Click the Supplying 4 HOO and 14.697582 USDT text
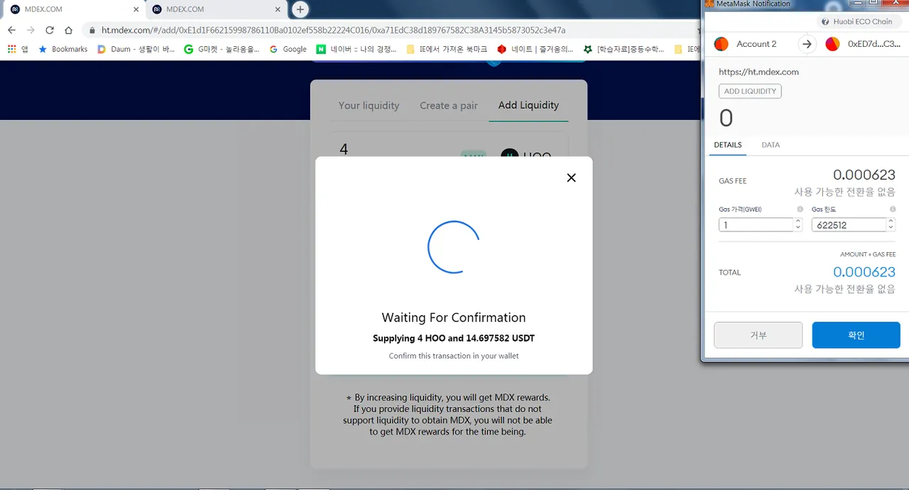The width and height of the screenshot is (909, 490). tap(454, 338)
